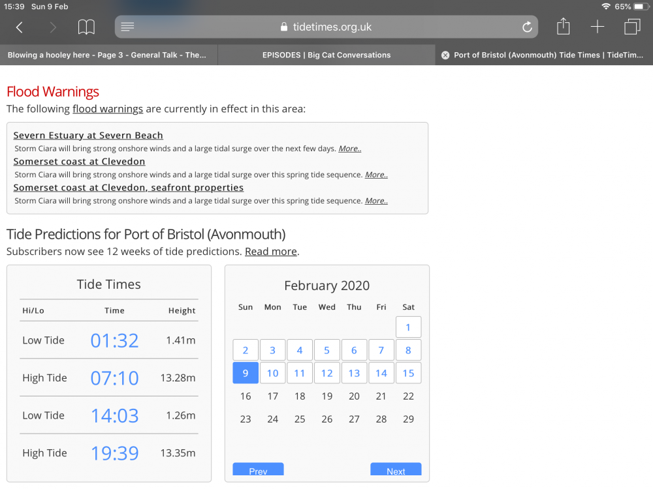This screenshot has width=653, height=489.
Task: Tap the Safari back arrow
Action: (x=20, y=27)
